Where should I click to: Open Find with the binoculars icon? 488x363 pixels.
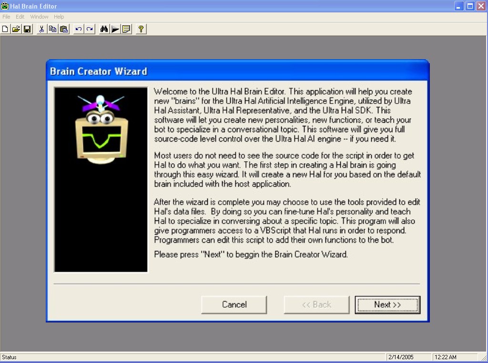click(104, 29)
